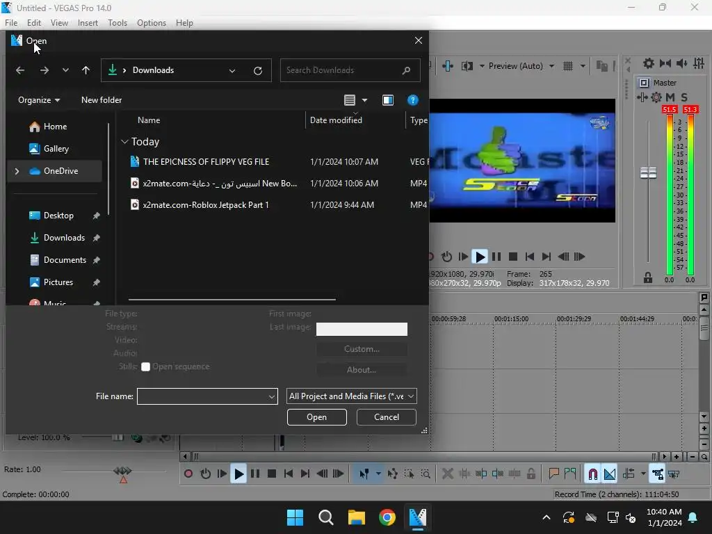
Task: Open the View menu
Action: coord(59,23)
